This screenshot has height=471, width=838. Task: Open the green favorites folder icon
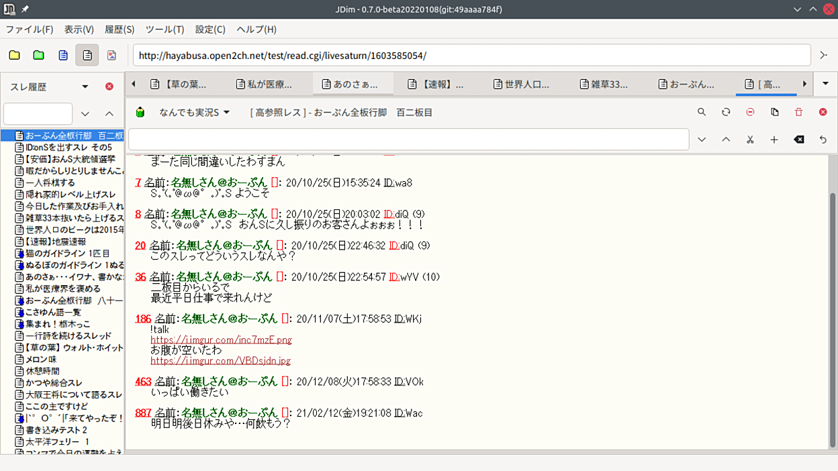(39, 55)
